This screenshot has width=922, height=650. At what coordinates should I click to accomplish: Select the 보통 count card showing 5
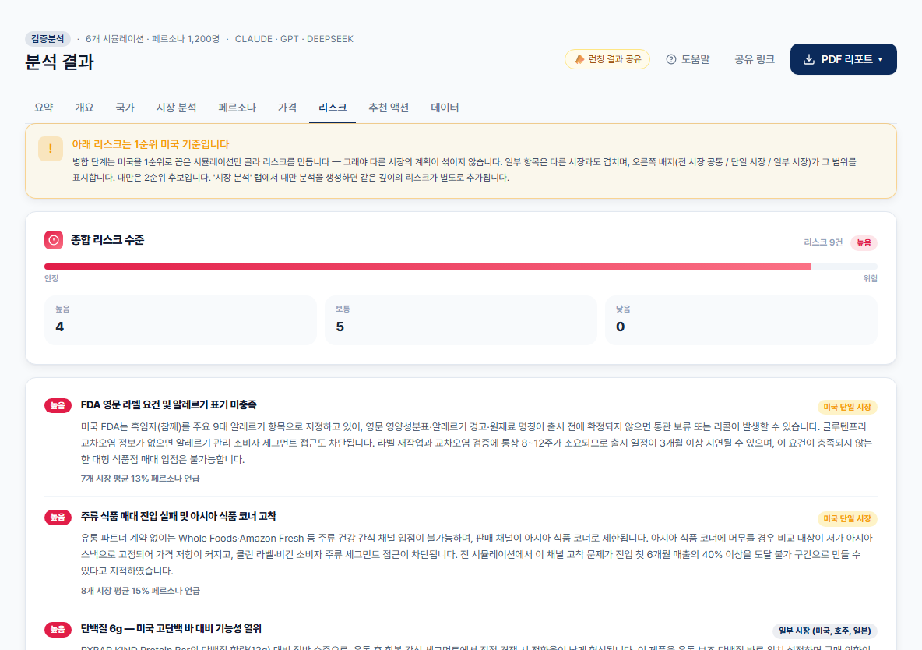[x=460, y=320]
